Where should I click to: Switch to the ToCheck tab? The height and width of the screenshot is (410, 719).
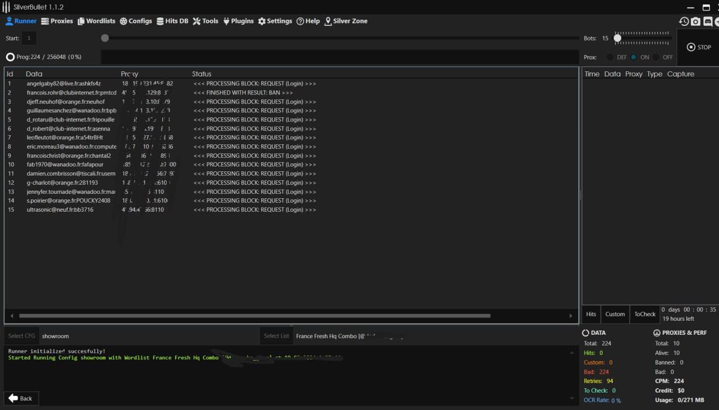pos(645,314)
